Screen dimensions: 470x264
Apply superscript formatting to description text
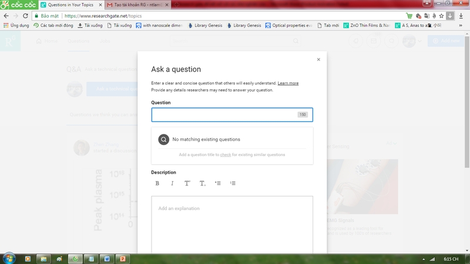[187, 183]
